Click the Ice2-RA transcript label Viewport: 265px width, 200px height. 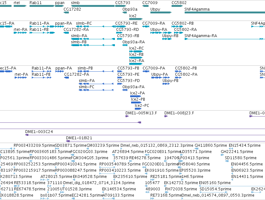coord(137,60)
